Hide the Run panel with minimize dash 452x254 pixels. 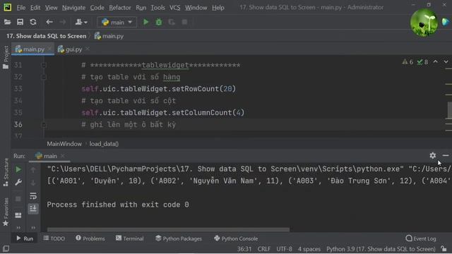tap(446, 155)
